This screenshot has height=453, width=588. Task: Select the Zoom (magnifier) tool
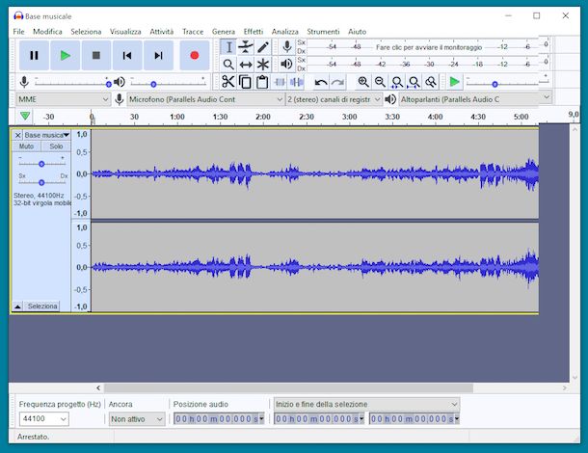coord(228,65)
